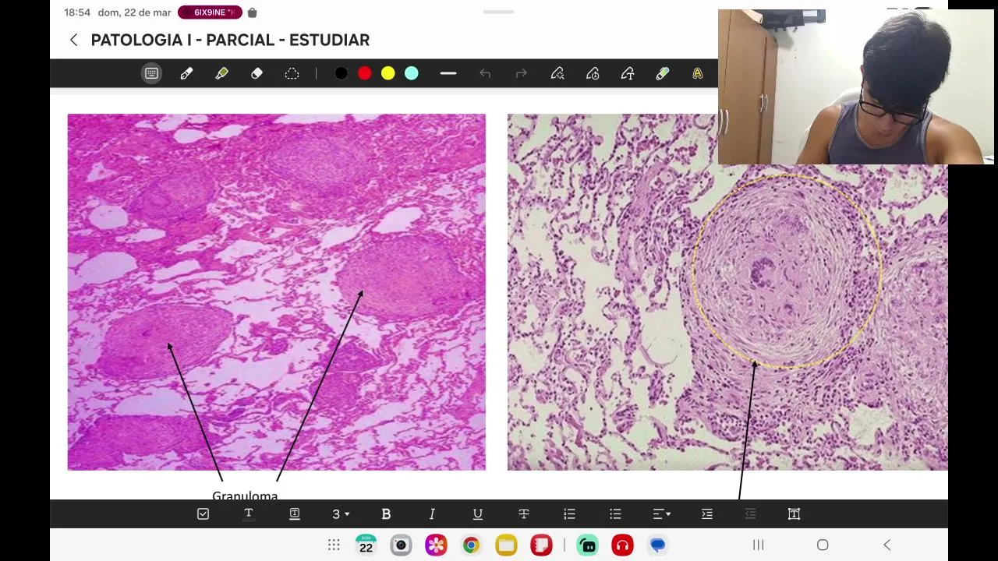Apply numbered list formatting
The image size is (998, 561).
pos(569,513)
